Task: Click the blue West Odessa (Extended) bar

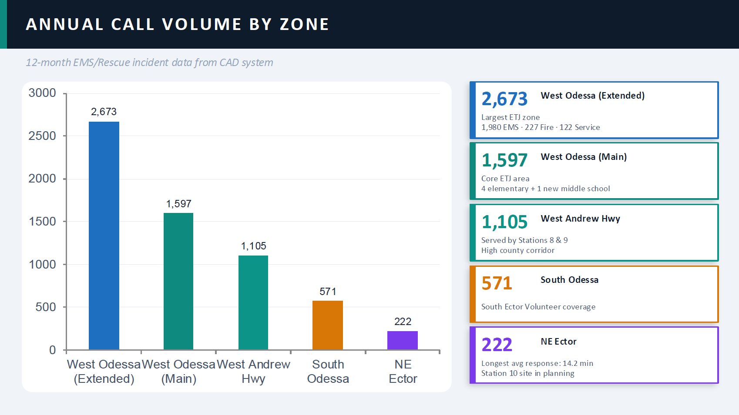Action: [104, 235]
